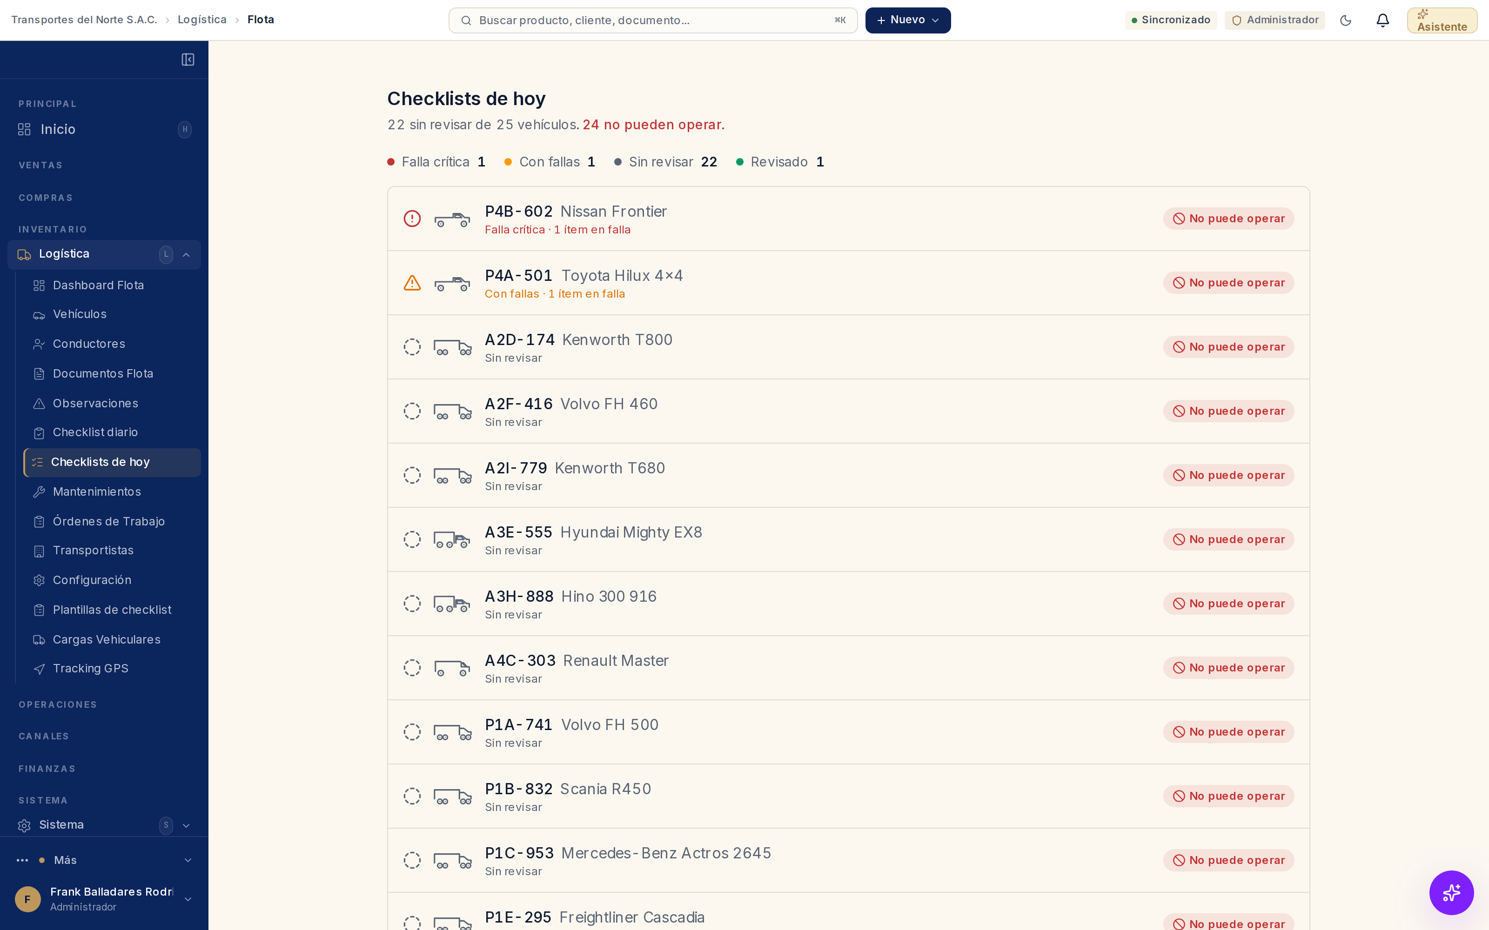This screenshot has width=1489, height=930.
Task: Click Tracking GPS arrow icon
Action: 39,669
